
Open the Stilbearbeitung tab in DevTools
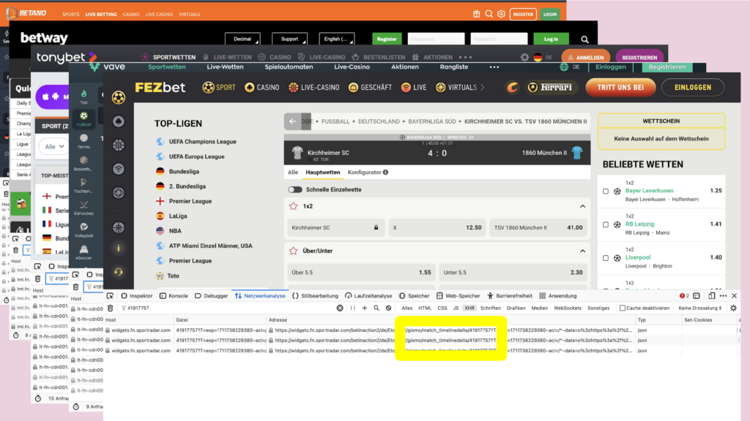pyautogui.click(x=315, y=296)
